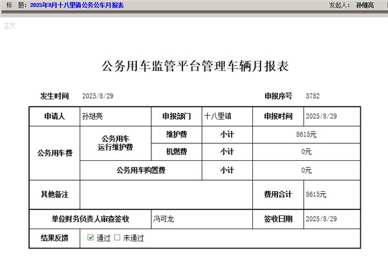Screen dimensions: 388x257
Task: Click the 发起人 header label
Action: point(339,5)
